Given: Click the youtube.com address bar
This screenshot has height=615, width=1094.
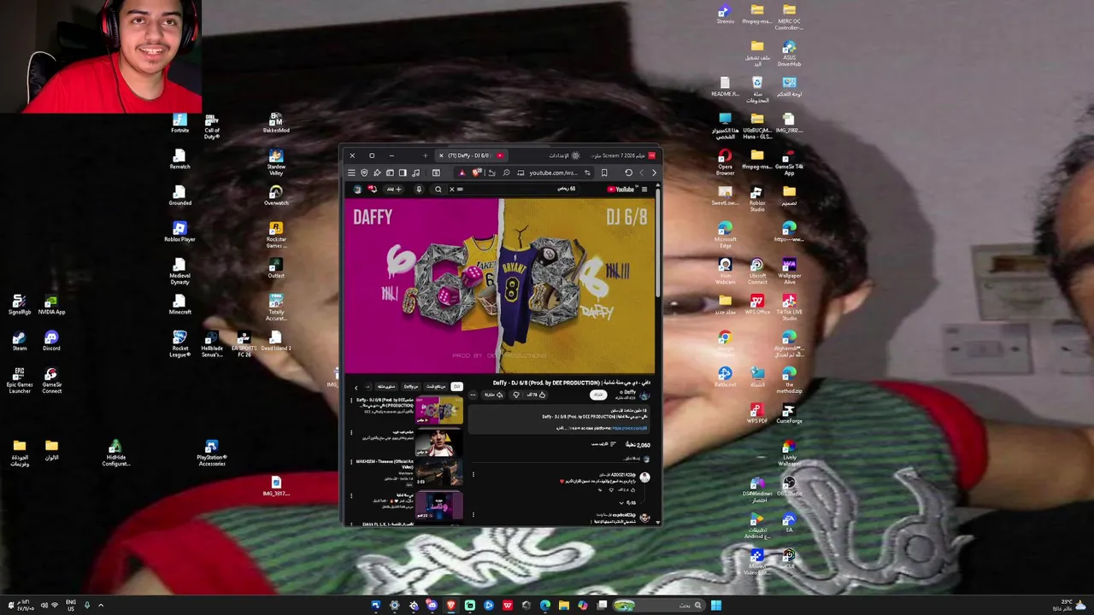Looking at the screenshot, I should click(554, 173).
